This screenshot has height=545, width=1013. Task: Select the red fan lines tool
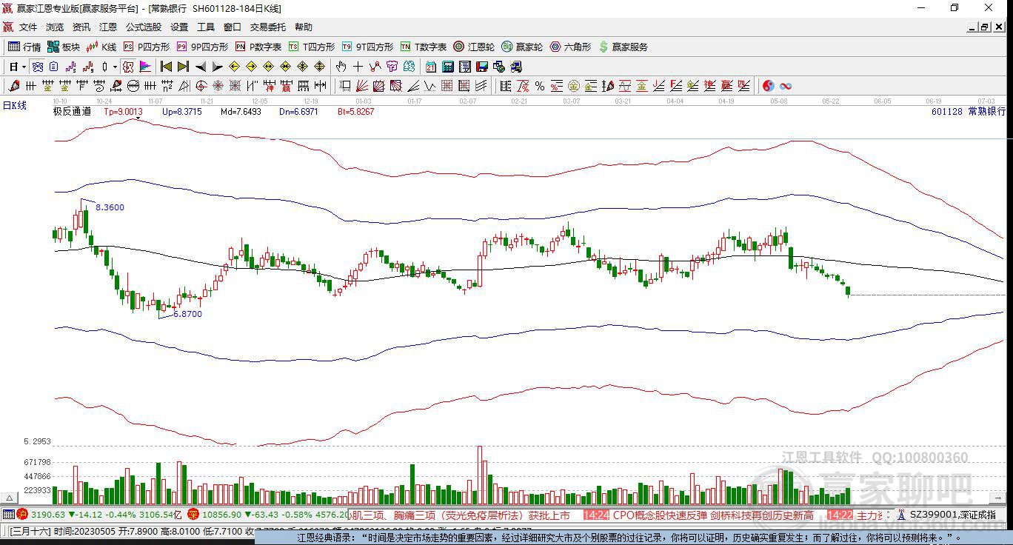[361, 86]
